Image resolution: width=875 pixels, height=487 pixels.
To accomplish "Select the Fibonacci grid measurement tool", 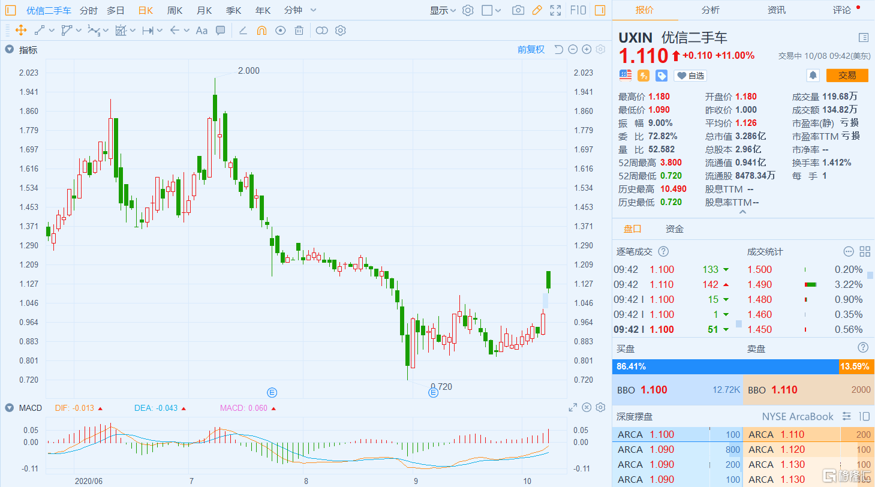I will coord(121,30).
